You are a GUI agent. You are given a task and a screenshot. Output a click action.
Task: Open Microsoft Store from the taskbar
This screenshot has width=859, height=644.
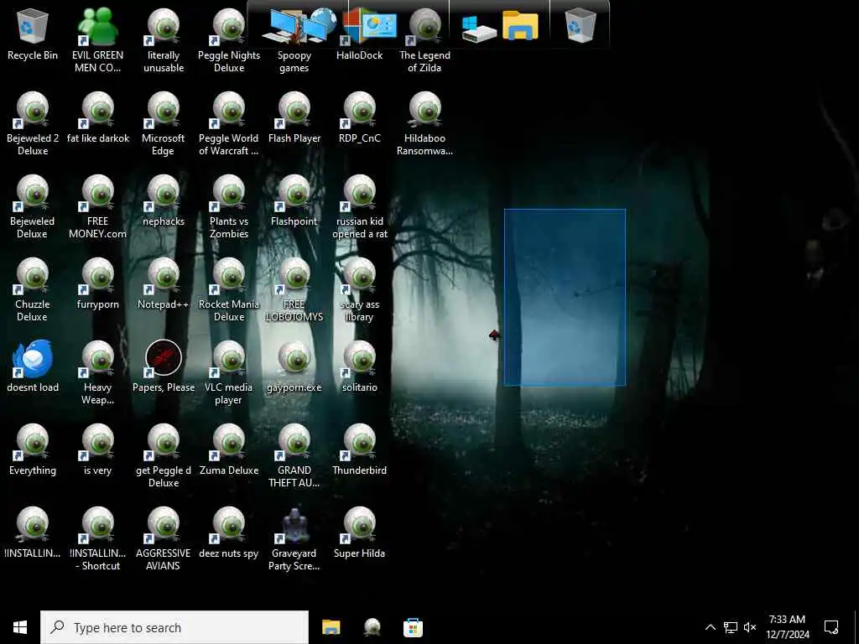pos(413,627)
